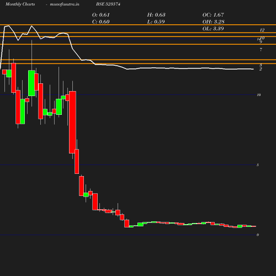Click the '0' price axis label
The height and width of the screenshot is (276, 276).
point(258,235)
